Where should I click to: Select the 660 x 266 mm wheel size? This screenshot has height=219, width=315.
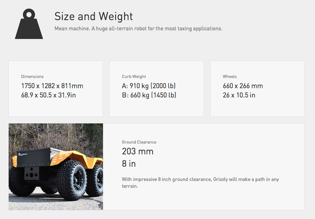(x=243, y=86)
